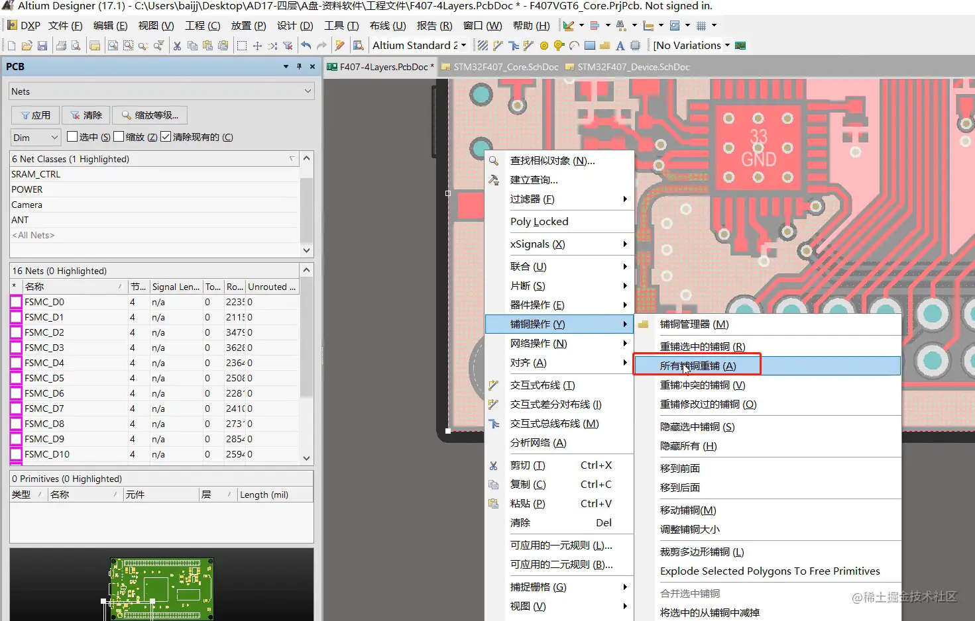Click the Clear filter funnel icon
Image resolution: width=975 pixels, height=621 pixels.
tap(287, 46)
